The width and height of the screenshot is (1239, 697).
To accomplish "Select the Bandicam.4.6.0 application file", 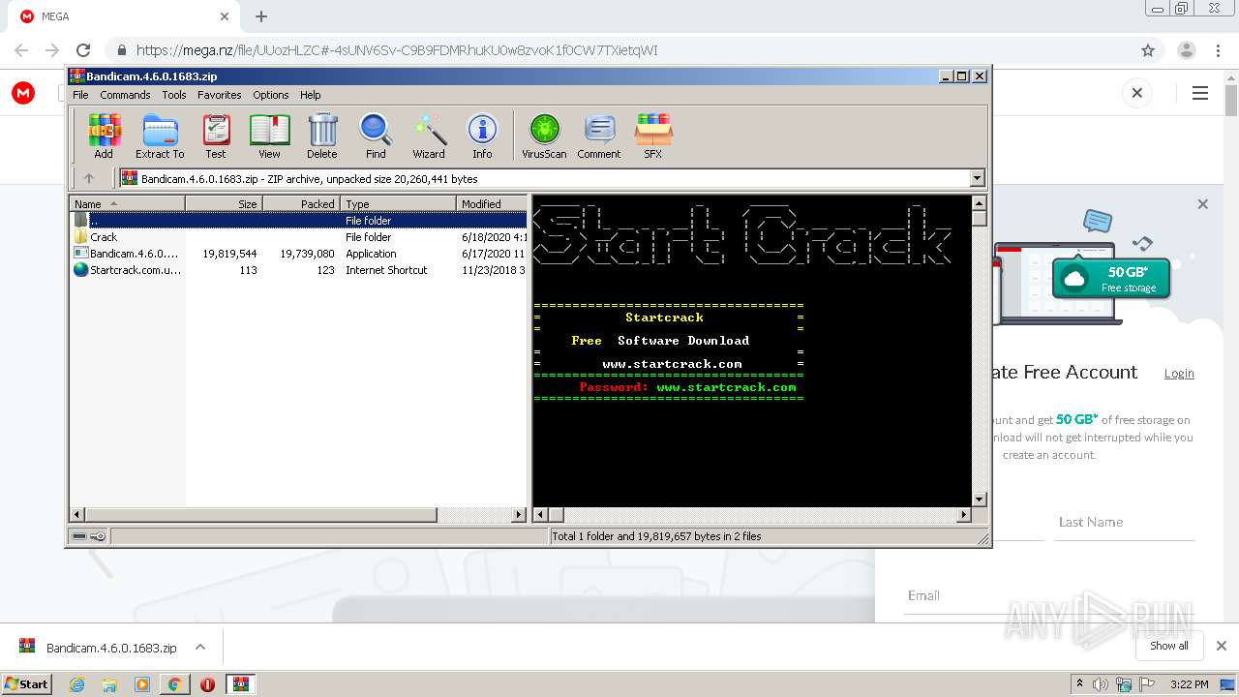I will pyautogui.click(x=299, y=254).
